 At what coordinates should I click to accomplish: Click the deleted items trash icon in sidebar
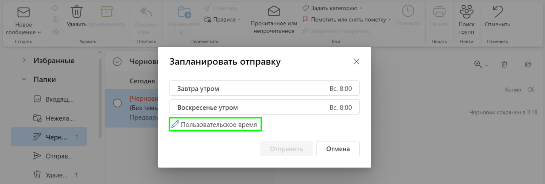[37, 174]
